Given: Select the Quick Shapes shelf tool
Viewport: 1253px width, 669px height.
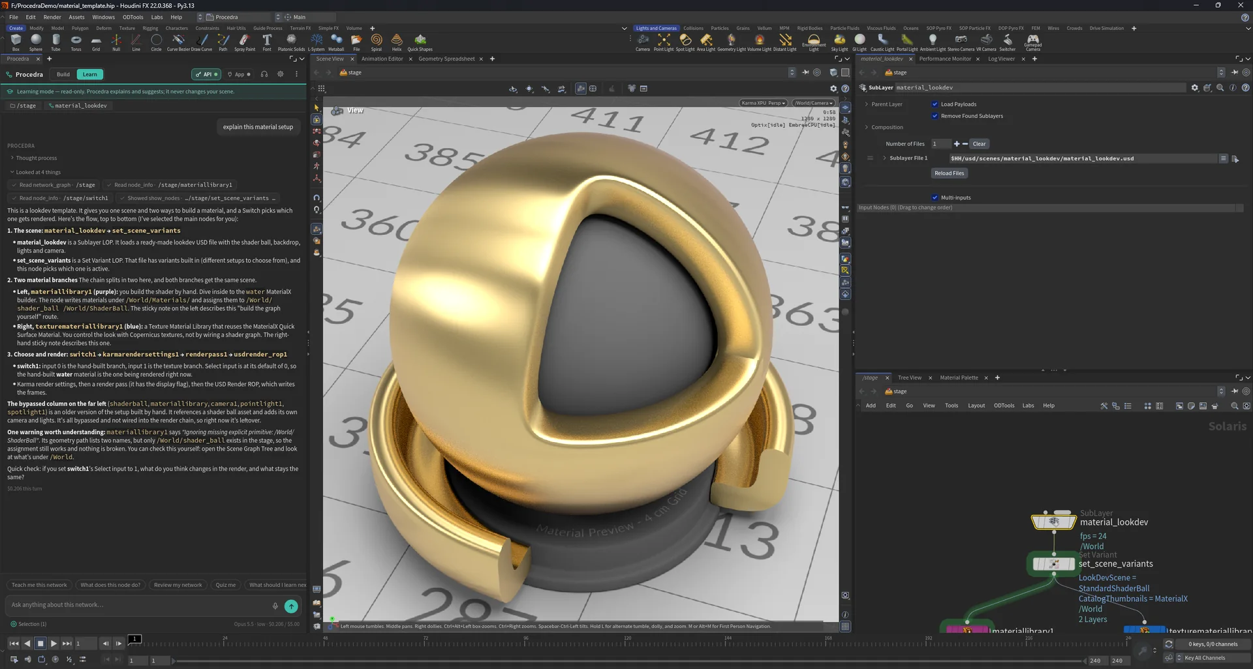Looking at the screenshot, I should [x=420, y=42].
